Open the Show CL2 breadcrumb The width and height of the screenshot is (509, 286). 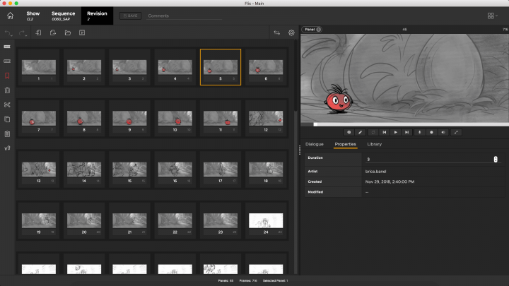pyautogui.click(x=33, y=15)
